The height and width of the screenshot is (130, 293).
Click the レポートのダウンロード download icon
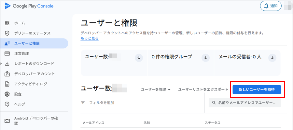pos(7,64)
